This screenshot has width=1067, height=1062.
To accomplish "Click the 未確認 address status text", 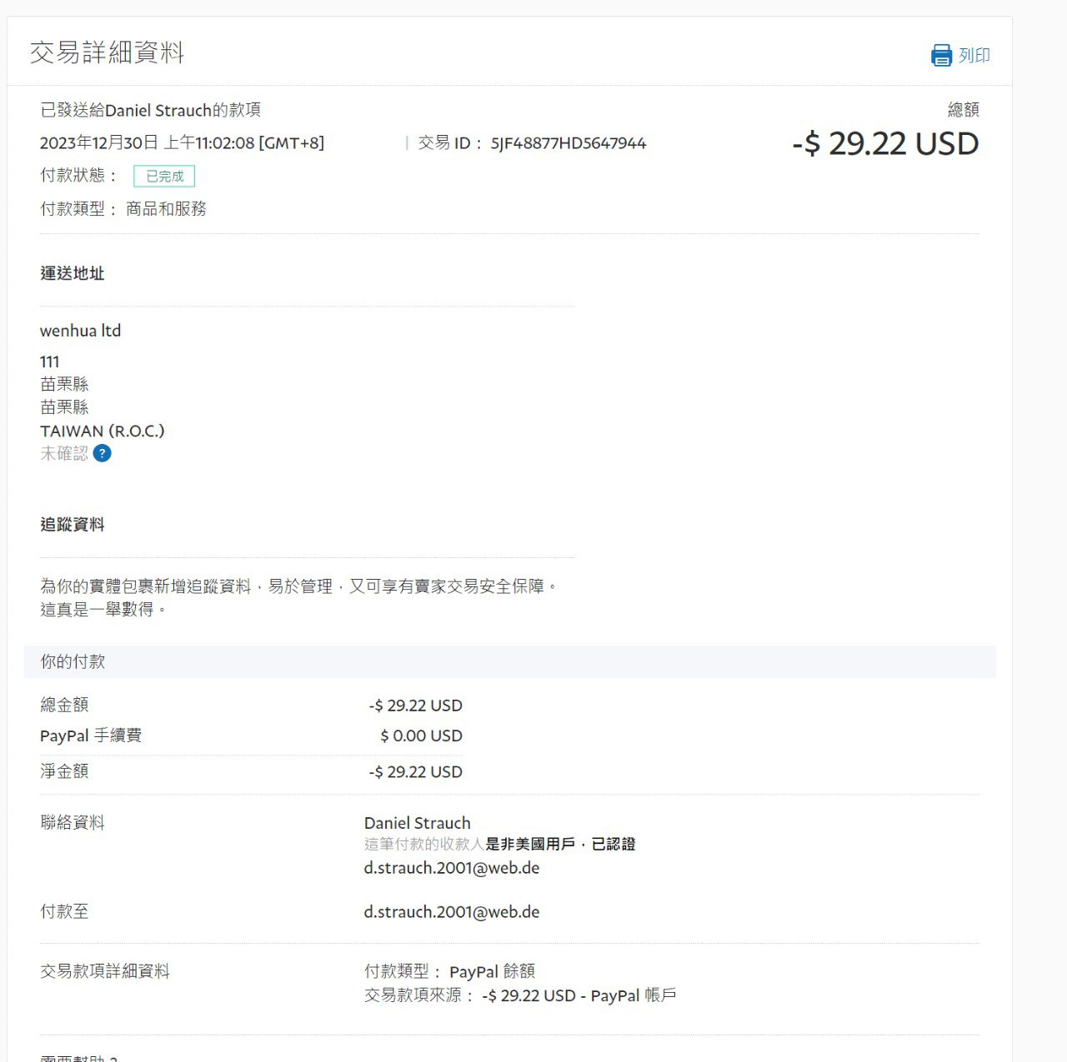I will click(64, 453).
